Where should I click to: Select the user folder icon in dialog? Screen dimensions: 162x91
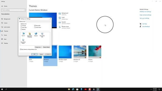pyautogui.click(x=30, y=35)
